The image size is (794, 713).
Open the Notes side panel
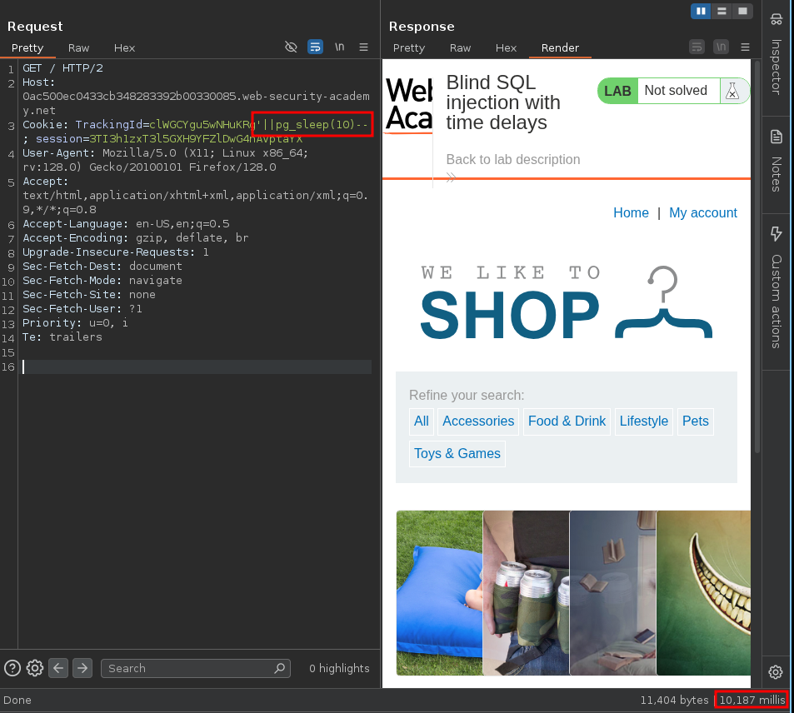point(777,162)
